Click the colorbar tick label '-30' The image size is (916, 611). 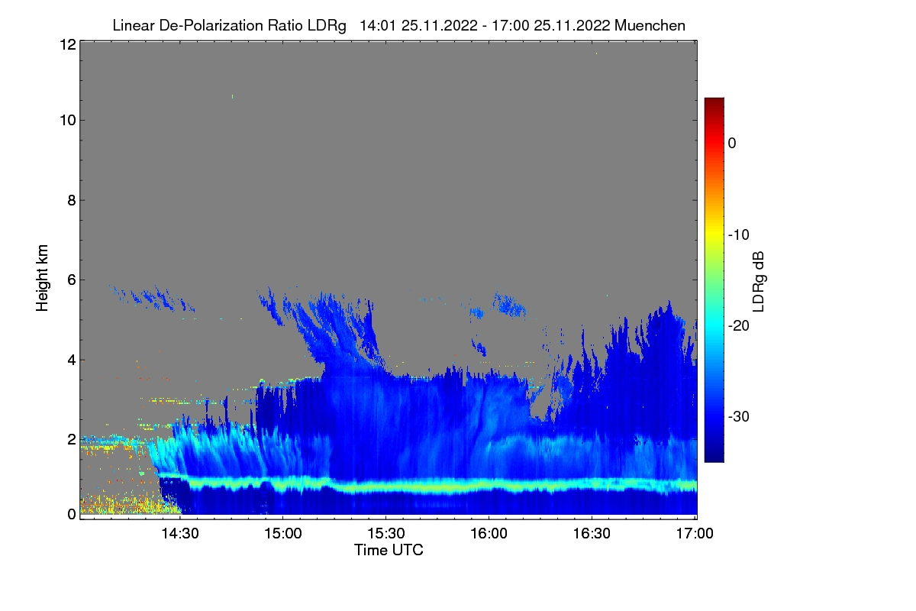pos(739,417)
